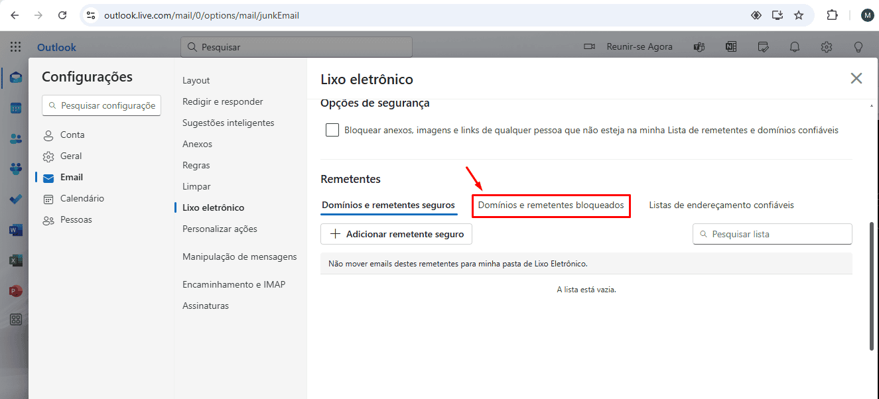Open Manipulação de mensagens option
Viewport: 879px width, 399px height.
pyautogui.click(x=239, y=256)
